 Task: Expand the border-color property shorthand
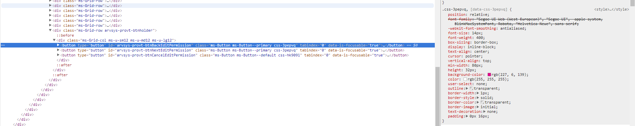478,102
